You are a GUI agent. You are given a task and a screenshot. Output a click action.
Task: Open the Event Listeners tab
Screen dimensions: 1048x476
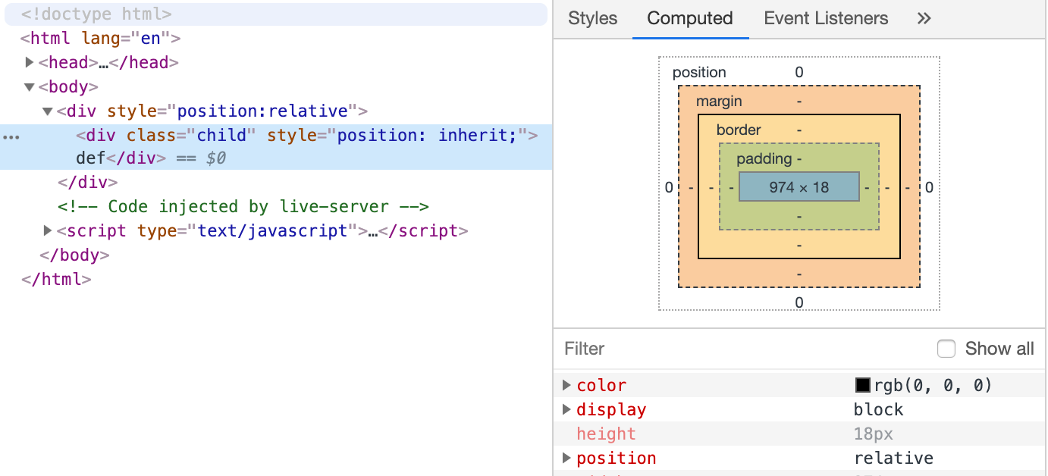point(826,19)
